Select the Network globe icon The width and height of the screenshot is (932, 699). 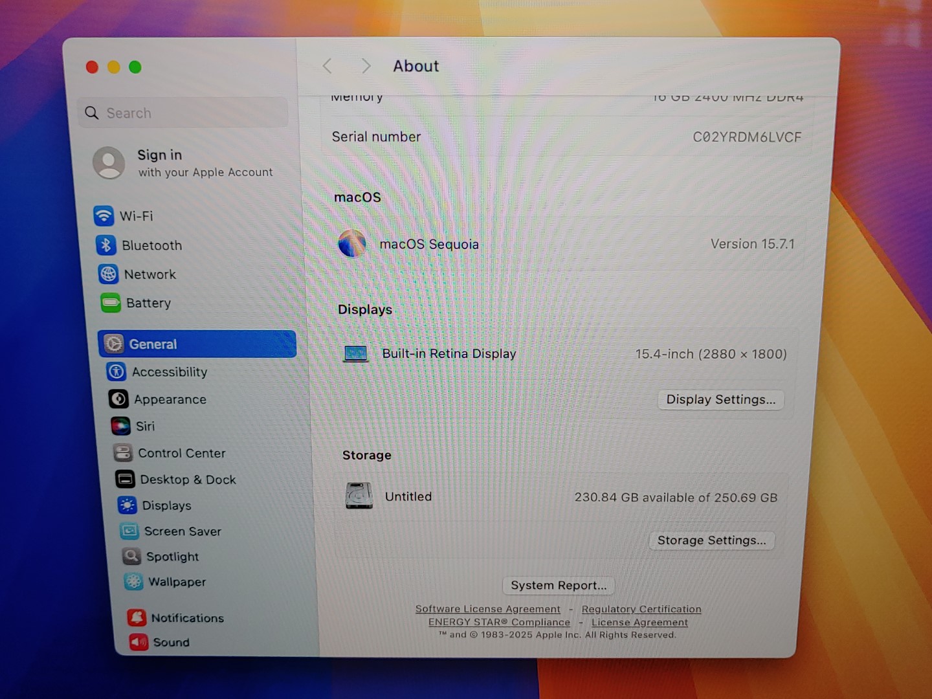pos(108,274)
